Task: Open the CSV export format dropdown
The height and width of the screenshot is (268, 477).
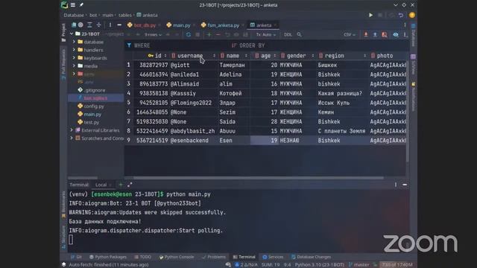Action: tap(350, 35)
